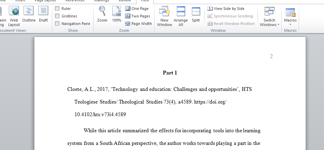Open the Page Layout ribbon tab

click(x=45, y=1)
